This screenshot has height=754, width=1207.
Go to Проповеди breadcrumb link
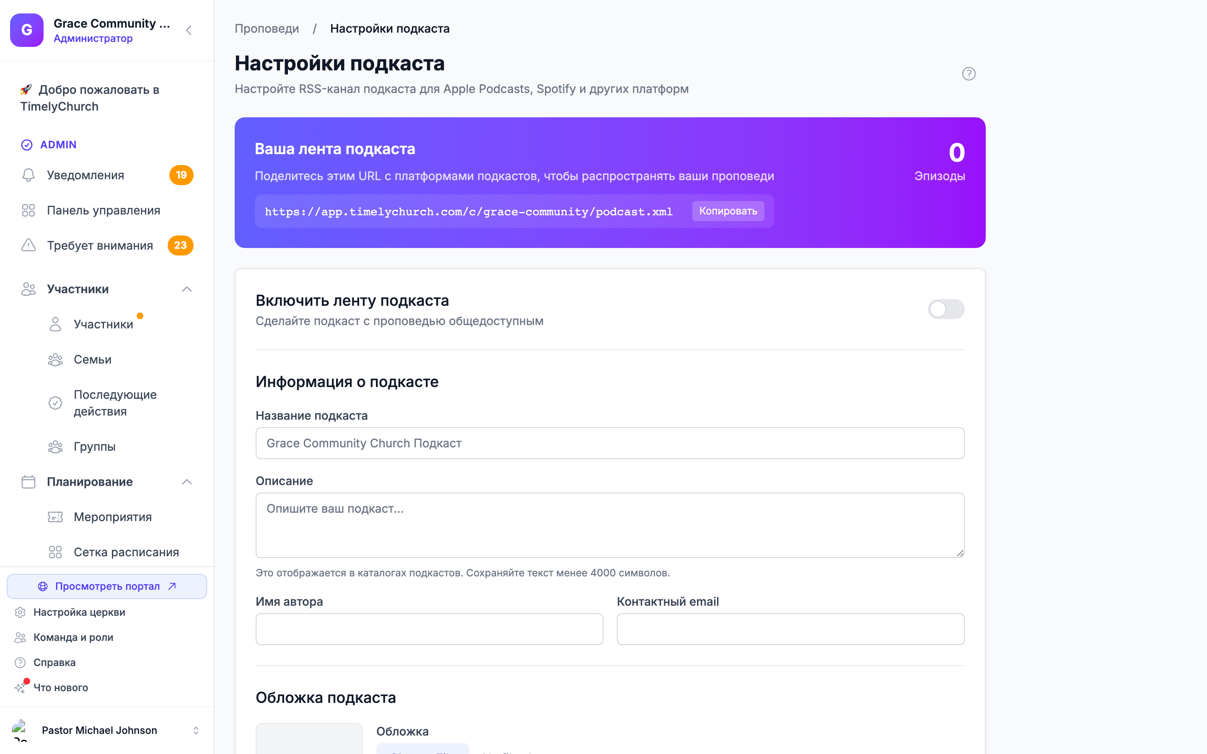(x=267, y=28)
